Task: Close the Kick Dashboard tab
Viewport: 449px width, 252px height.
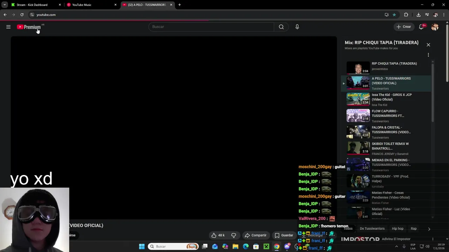Action: [x=60, y=5]
